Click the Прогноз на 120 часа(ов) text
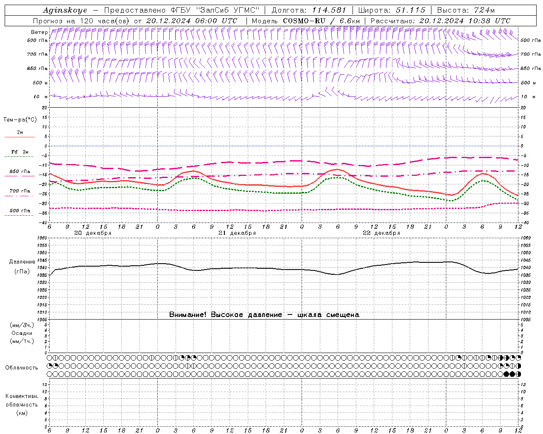This screenshot has width=543, height=434. 81,21
